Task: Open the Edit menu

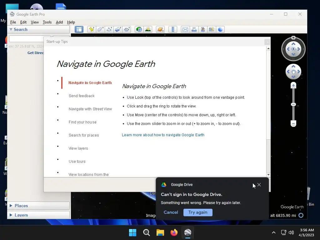Action: [23, 22]
